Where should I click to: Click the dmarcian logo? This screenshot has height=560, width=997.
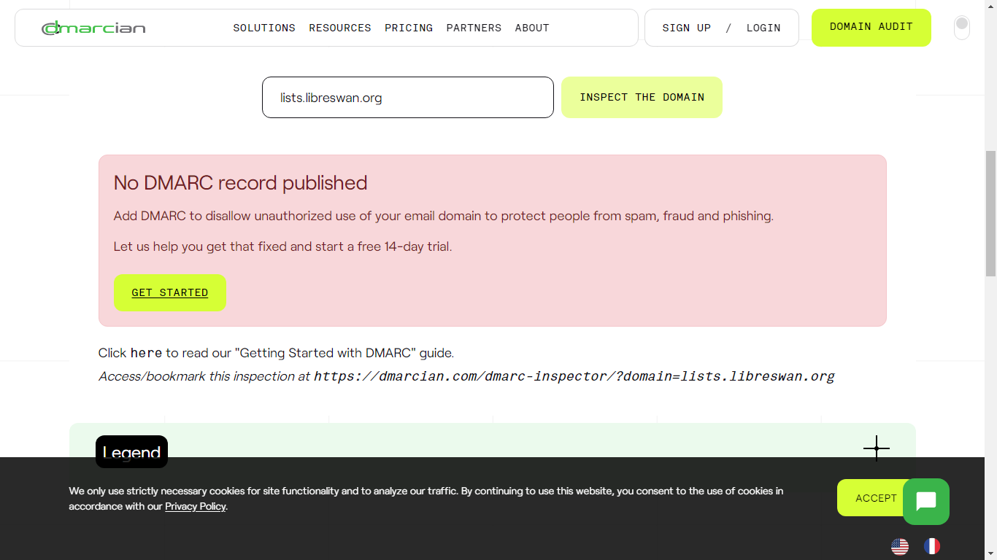93,28
